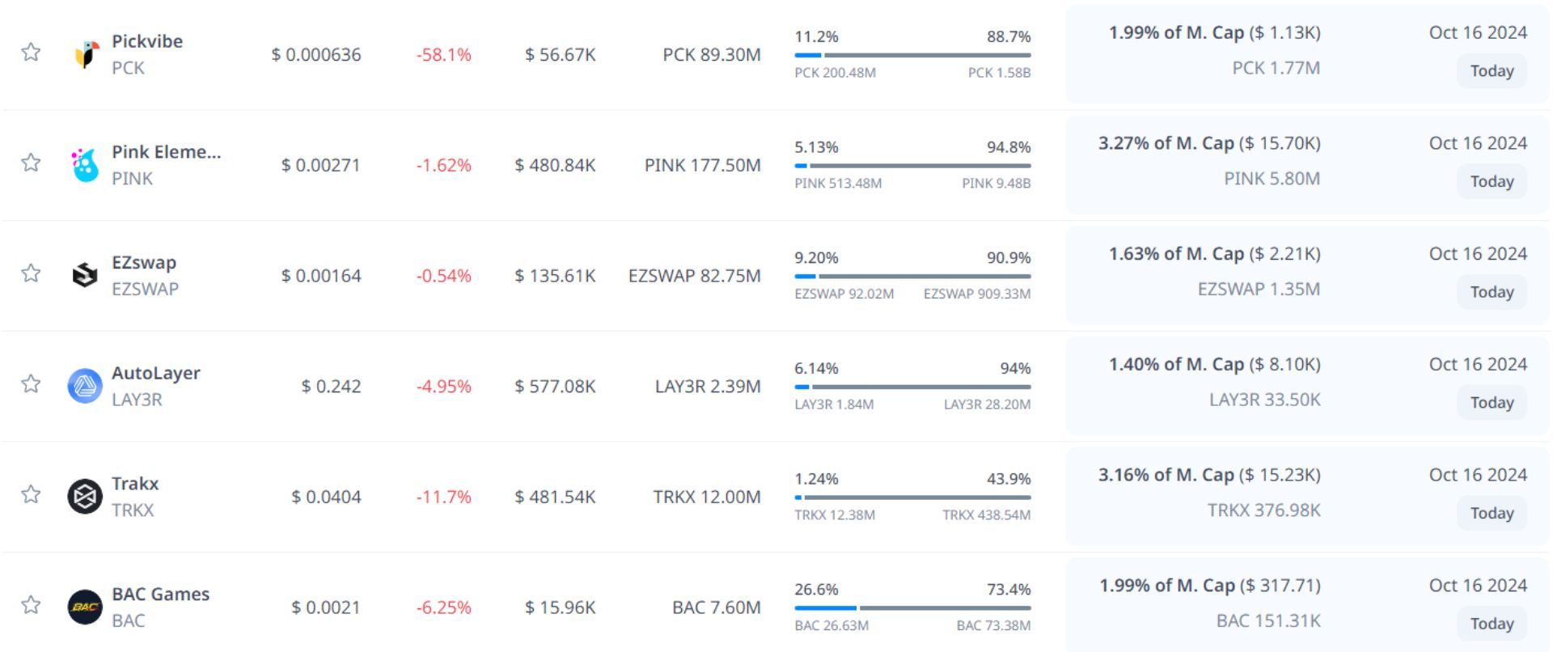This screenshot has height=652, width=1553.
Task: Open the Pickvibe token name link
Action: (147, 41)
